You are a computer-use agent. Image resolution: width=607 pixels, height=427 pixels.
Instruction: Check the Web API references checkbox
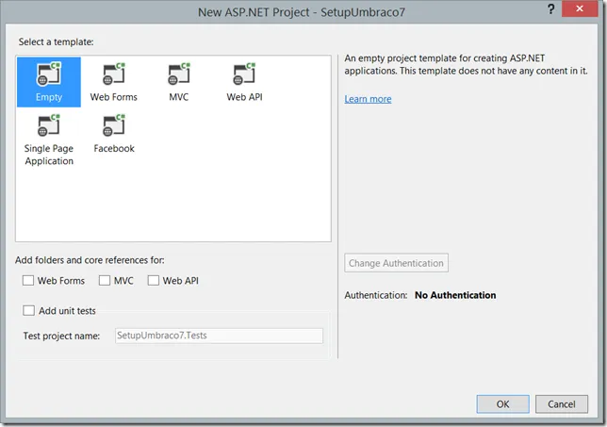(x=154, y=281)
